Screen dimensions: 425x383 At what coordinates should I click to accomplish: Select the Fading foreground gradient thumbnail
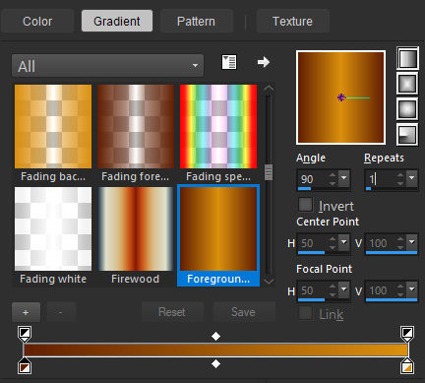tap(136, 126)
